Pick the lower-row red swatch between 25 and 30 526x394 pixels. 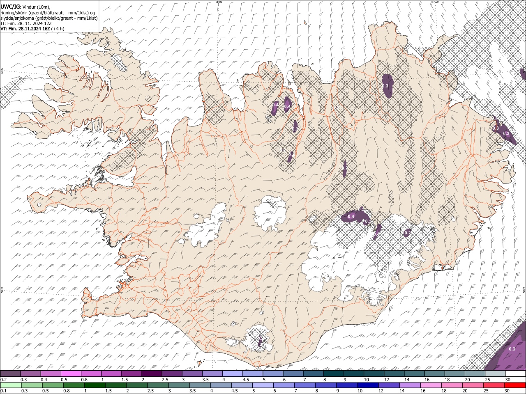tap(494, 385)
